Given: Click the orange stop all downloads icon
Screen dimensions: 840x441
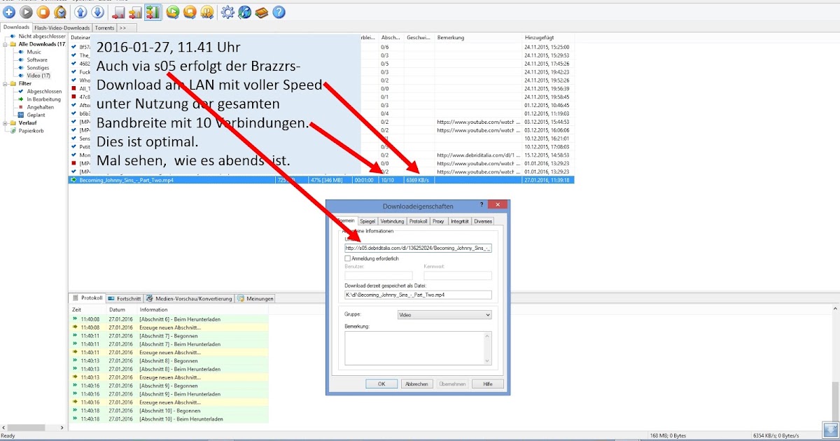Looking at the screenshot, I should point(189,12).
